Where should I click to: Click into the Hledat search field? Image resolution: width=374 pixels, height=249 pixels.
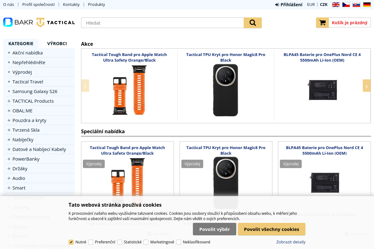162,23
